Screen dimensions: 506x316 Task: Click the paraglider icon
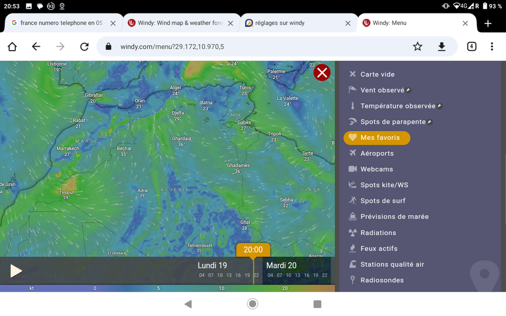352,121
